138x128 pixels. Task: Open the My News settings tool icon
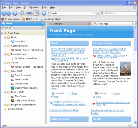pyautogui.click(x=42, y=28)
